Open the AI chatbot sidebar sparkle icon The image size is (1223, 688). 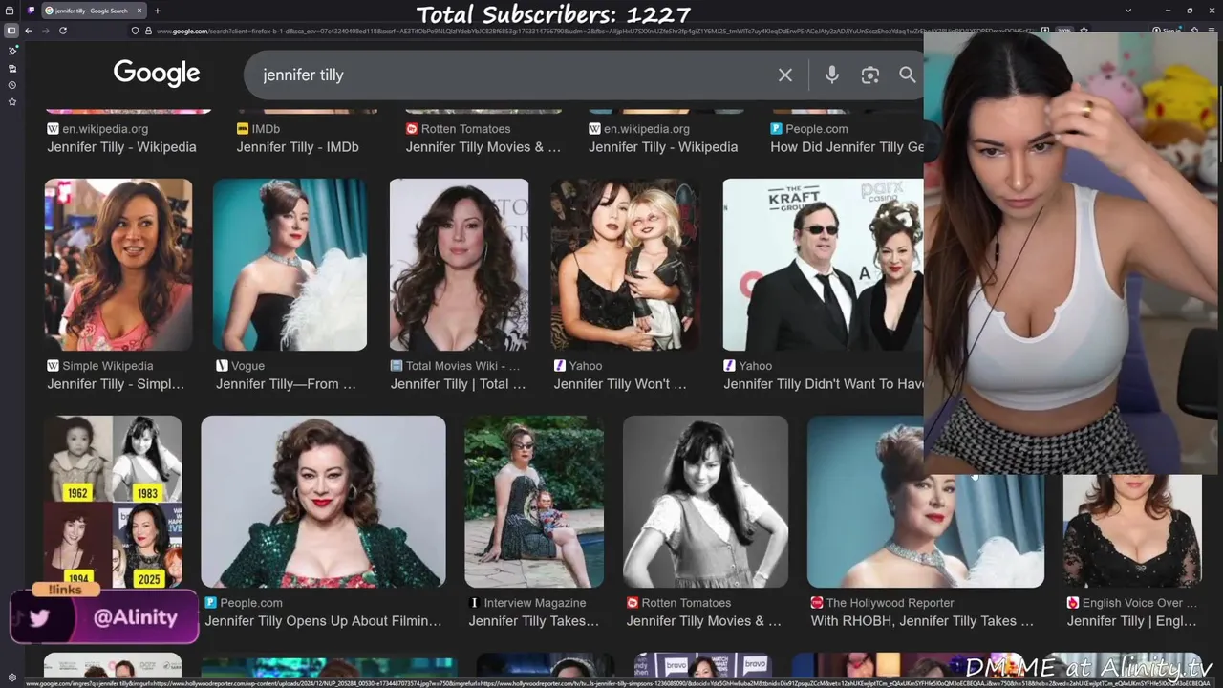tap(12, 51)
